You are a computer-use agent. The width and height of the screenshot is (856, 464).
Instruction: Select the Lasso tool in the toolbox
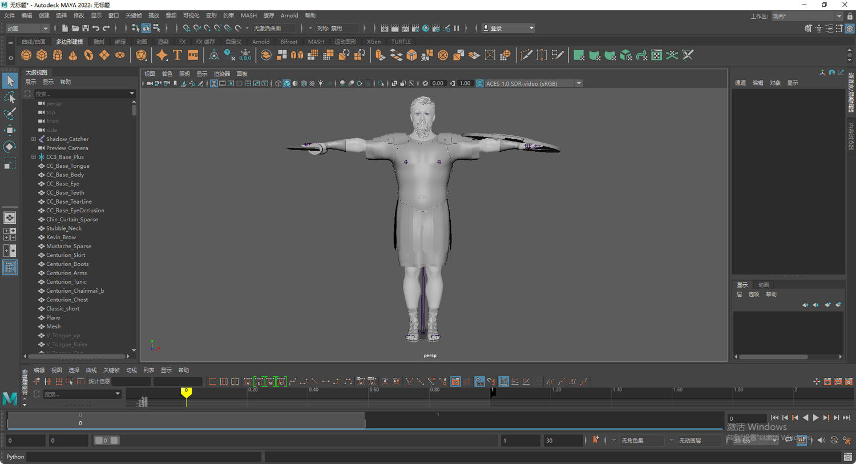tap(10, 98)
